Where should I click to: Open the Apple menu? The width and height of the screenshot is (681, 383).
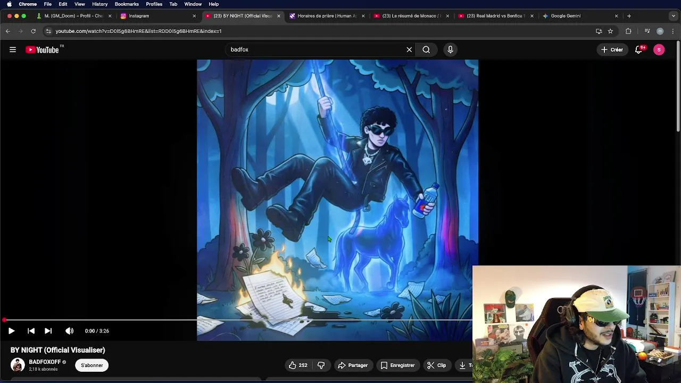click(9, 4)
